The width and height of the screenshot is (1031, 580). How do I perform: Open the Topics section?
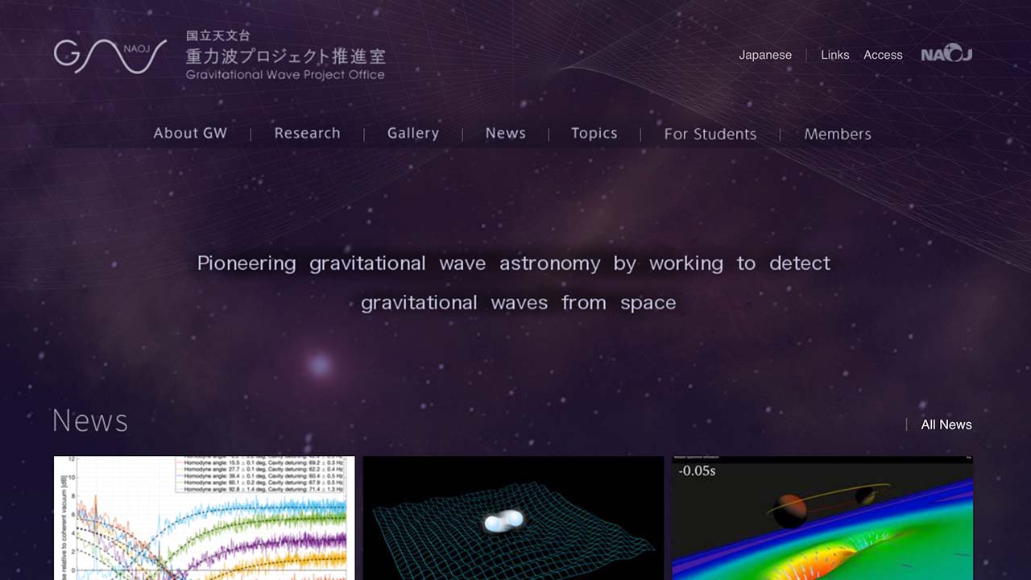594,133
